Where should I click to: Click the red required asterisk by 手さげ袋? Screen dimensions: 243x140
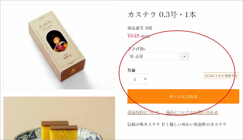[x=144, y=49]
